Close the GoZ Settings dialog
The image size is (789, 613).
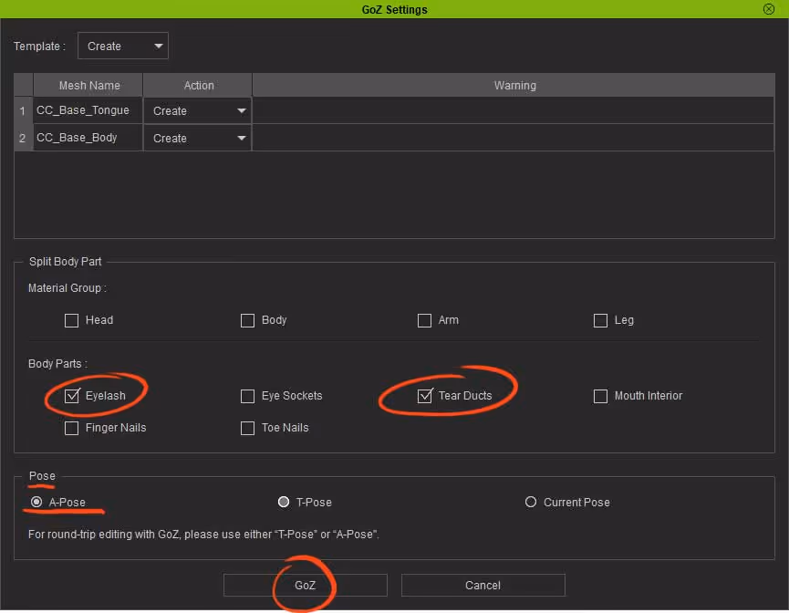point(768,9)
